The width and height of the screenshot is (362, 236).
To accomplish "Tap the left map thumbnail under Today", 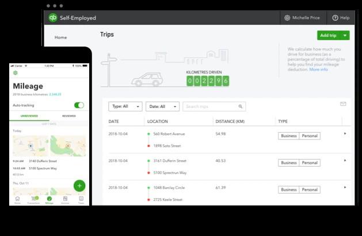I will coord(31,146).
